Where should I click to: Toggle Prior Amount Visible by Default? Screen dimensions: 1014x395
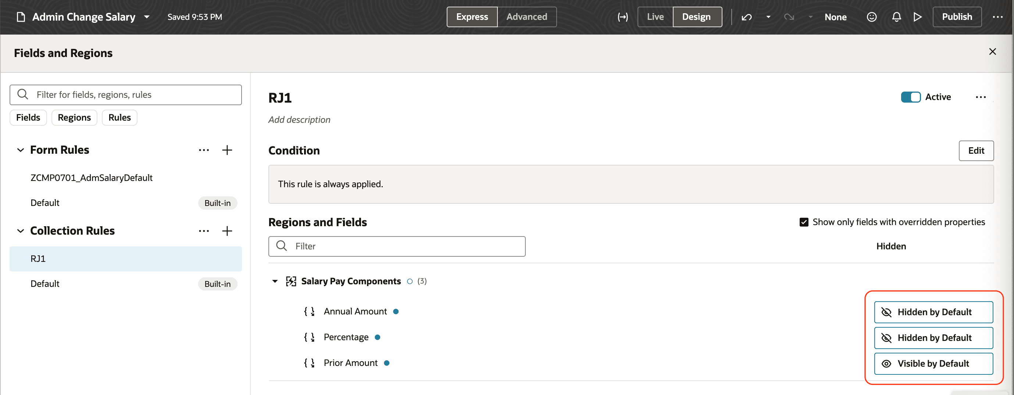(933, 363)
